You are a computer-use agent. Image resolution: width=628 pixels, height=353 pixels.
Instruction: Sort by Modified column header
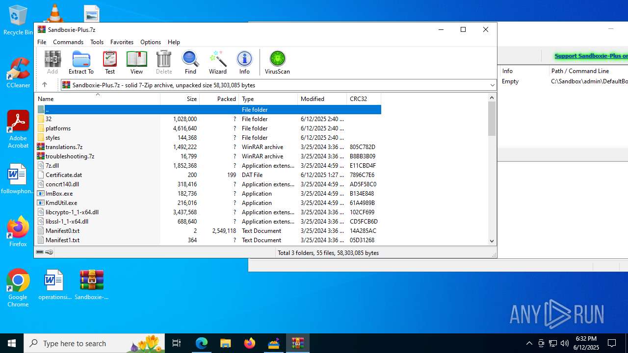pos(322,99)
